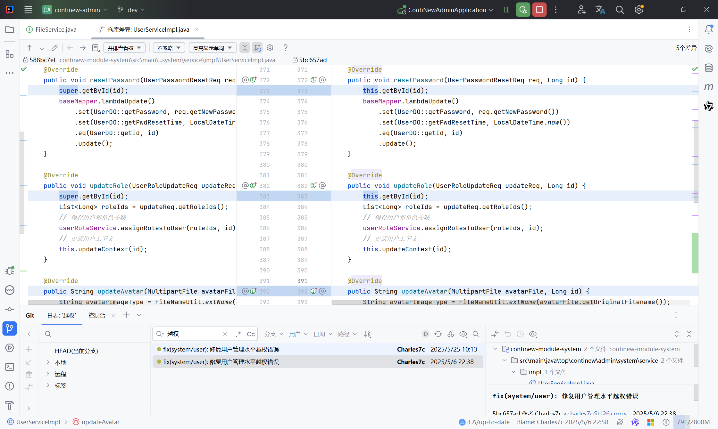
Task: Open changes pane view options eye icon
Action: pos(533,334)
